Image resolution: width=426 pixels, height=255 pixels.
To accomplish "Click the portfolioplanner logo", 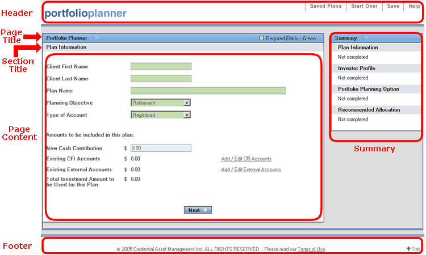I will point(85,13).
